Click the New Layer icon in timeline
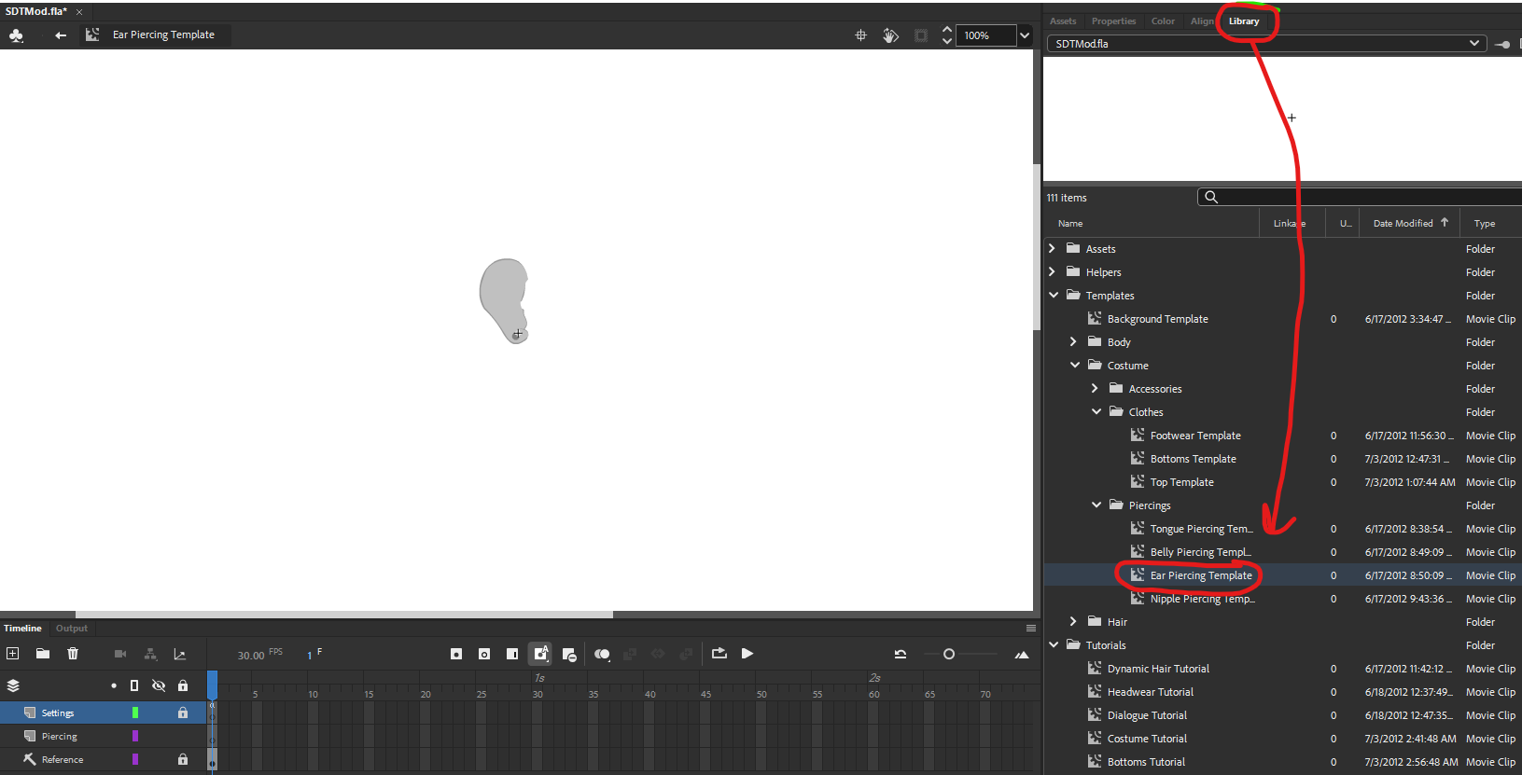 pos(13,654)
